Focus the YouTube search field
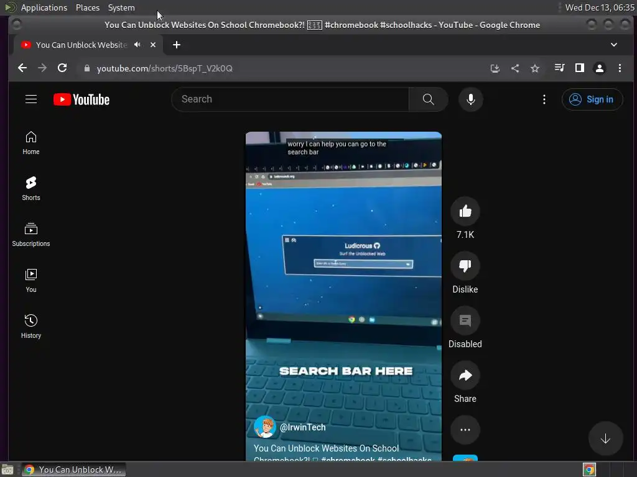The width and height of the screenshot is (637, 477). (290, 99)
